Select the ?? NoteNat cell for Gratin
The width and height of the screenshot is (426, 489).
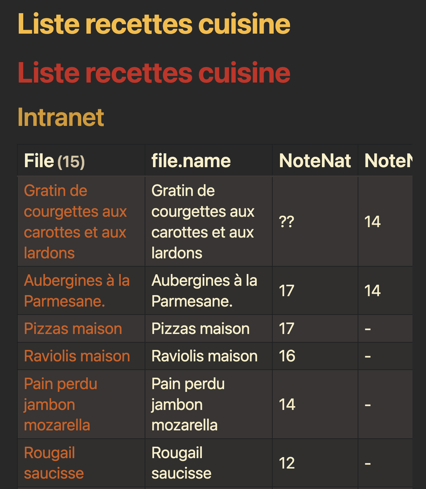pos(287,222)
